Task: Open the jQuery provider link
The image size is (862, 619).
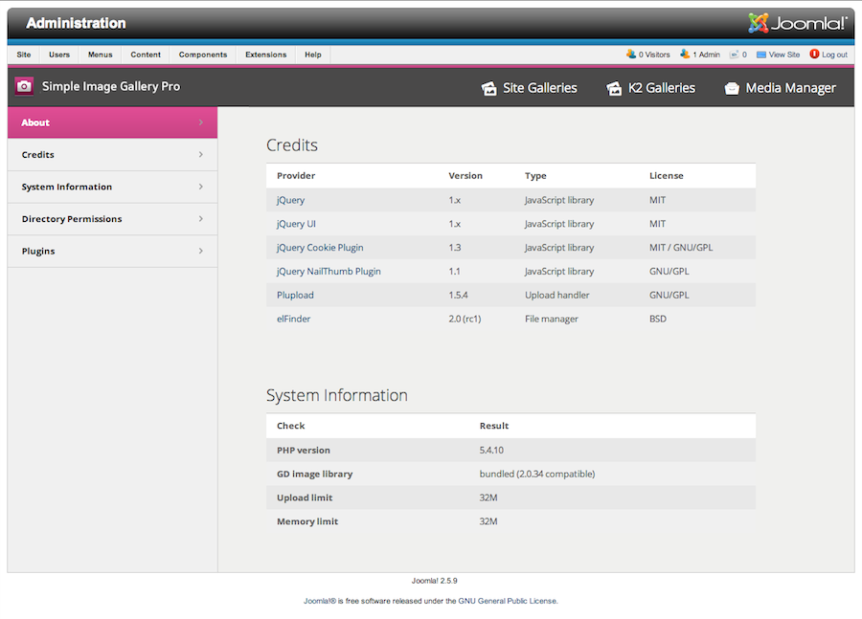Action: tap(290, 200)
